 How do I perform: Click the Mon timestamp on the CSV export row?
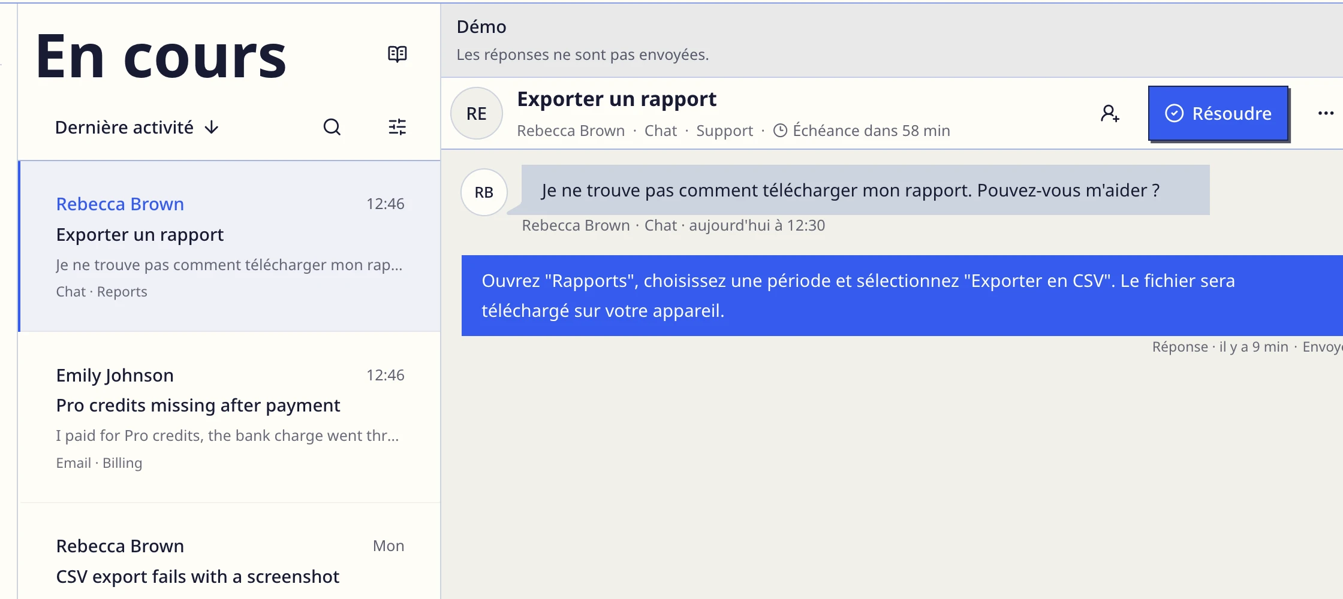pos(389,546)
